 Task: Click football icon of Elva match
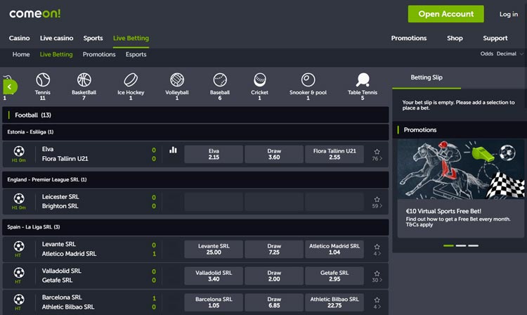pos(19,151)
